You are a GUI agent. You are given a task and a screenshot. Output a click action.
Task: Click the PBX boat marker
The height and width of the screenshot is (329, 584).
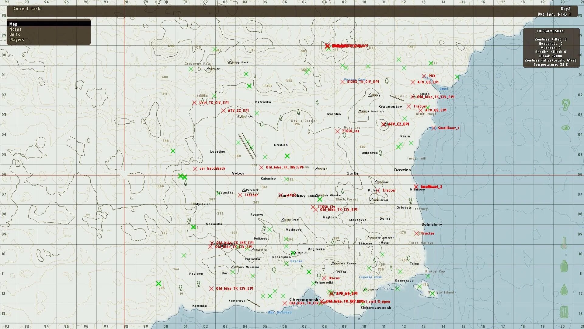click(x=424, y=76)
